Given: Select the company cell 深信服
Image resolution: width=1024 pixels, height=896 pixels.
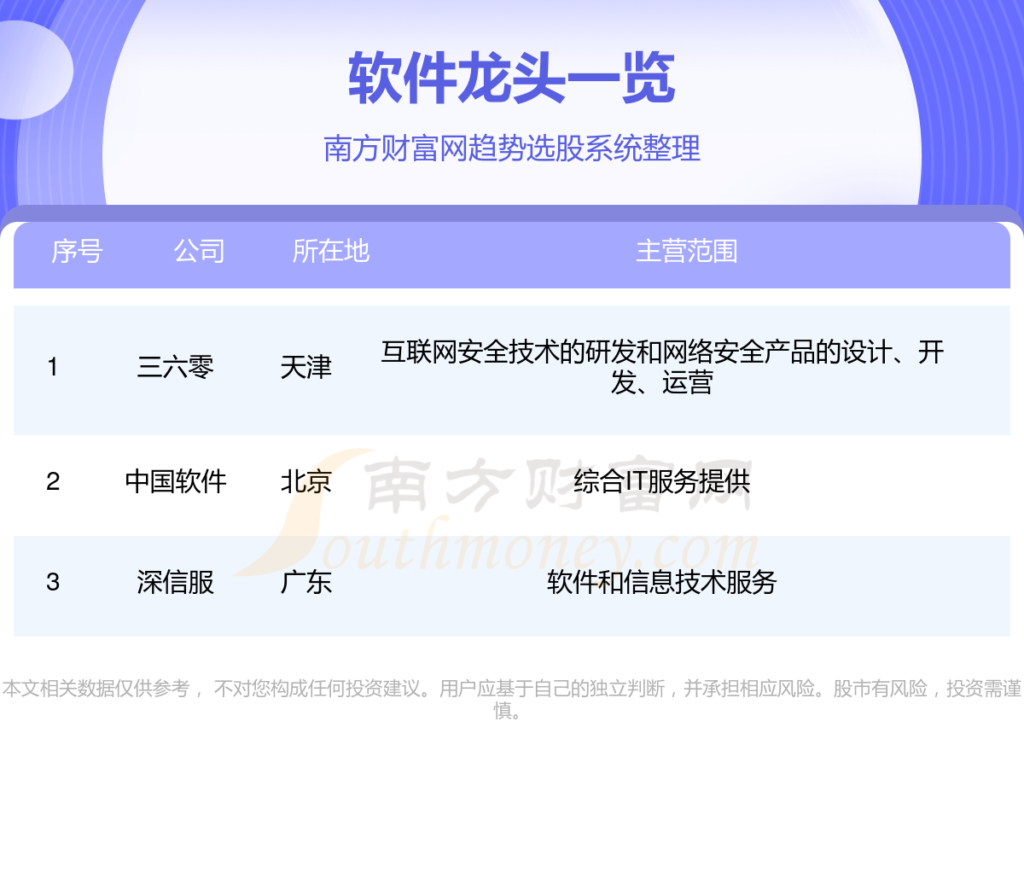Looking at the screenshot, I should pos(176,582).
